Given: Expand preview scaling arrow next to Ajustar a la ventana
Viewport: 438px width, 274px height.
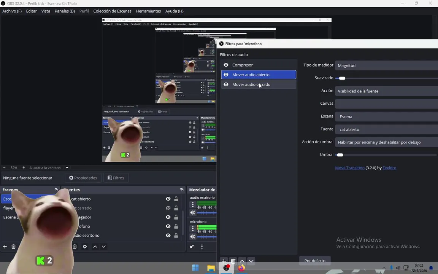Looking at the screenshot, I should pyautogui.click(x=67, y=168).
